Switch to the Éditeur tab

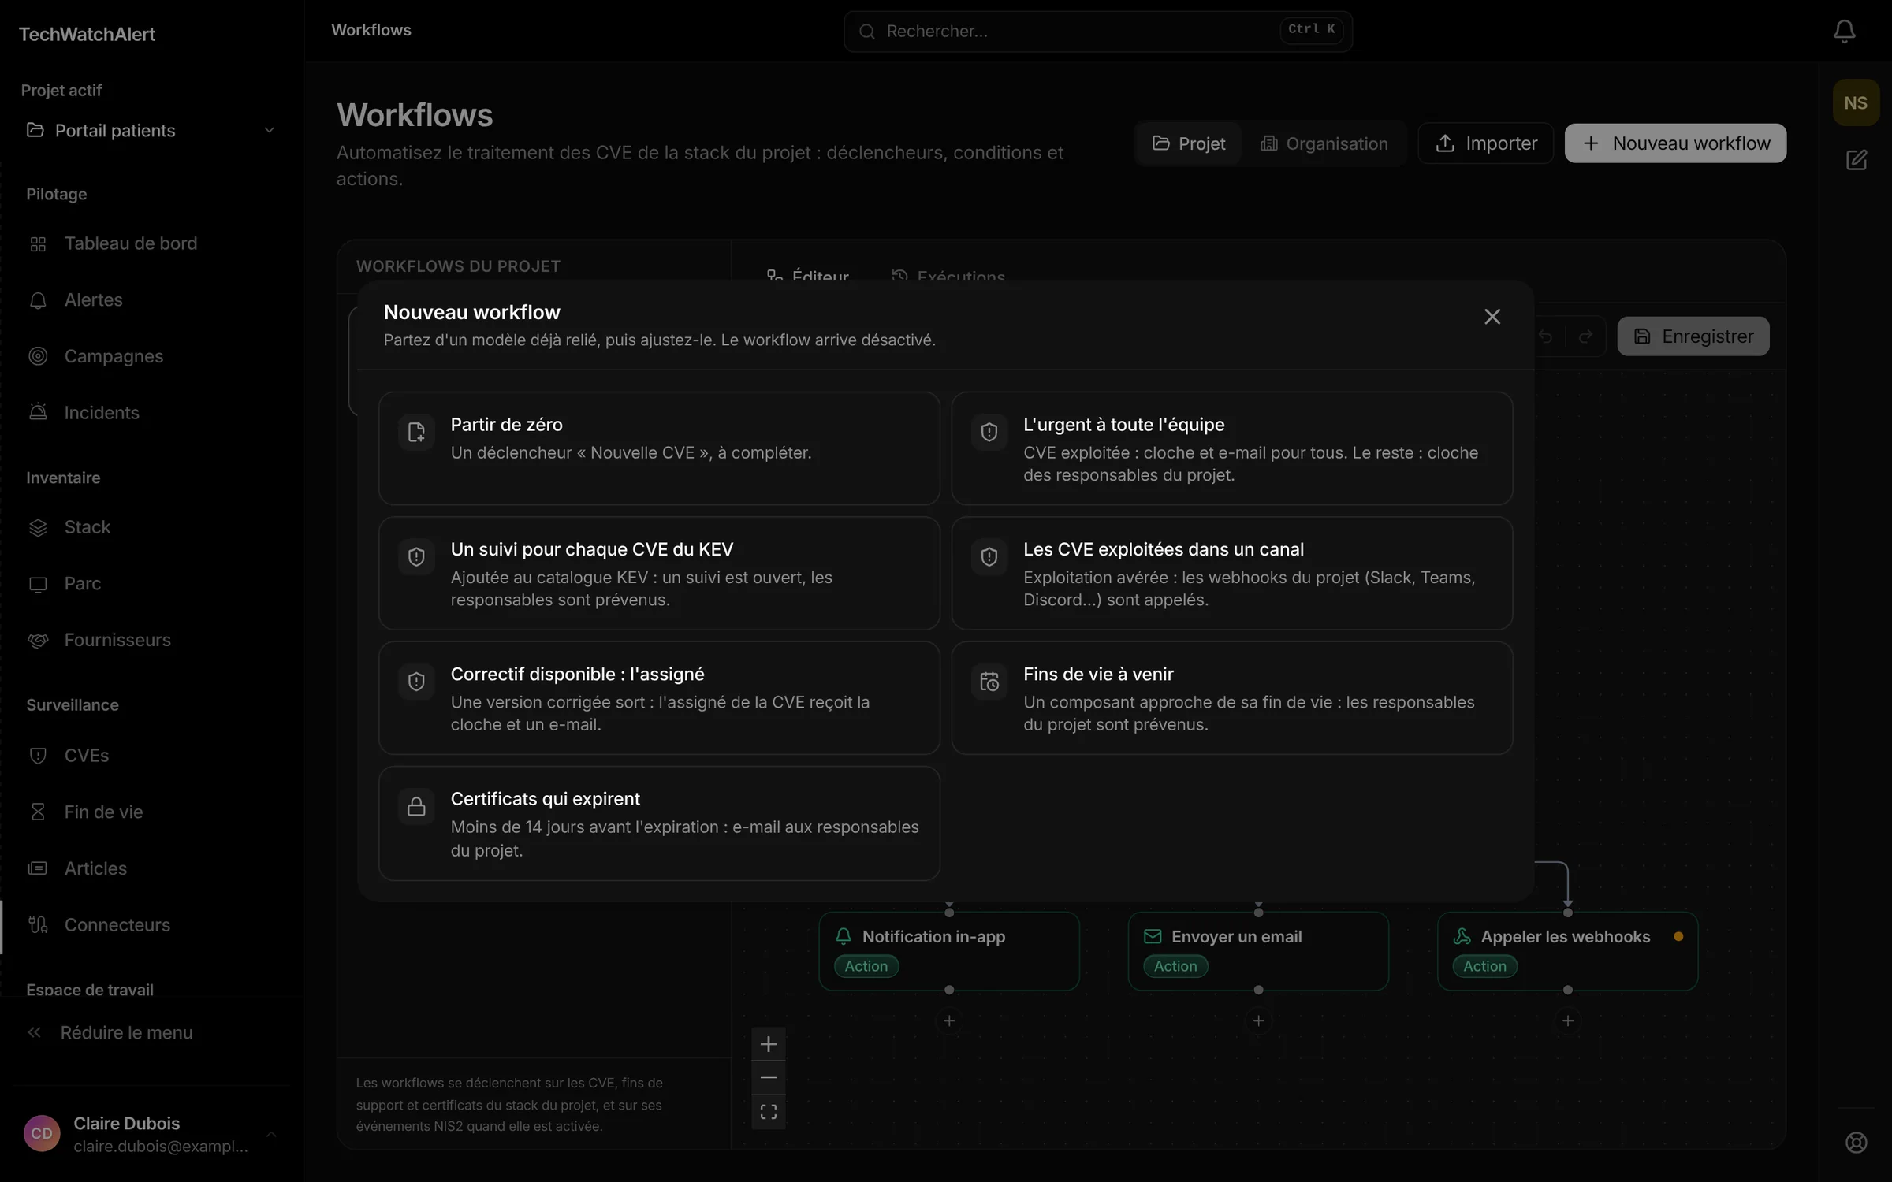(x=808, y=276)
